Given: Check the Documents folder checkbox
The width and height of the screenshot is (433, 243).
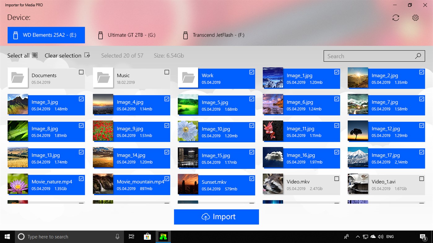Looking at the screenshot, I should point(81,72).
